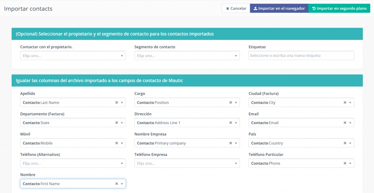The height and width of the screenshot is (193, 374).
Task: Focus the Etiquetas tag input field
Action: [x=301, y=56]
